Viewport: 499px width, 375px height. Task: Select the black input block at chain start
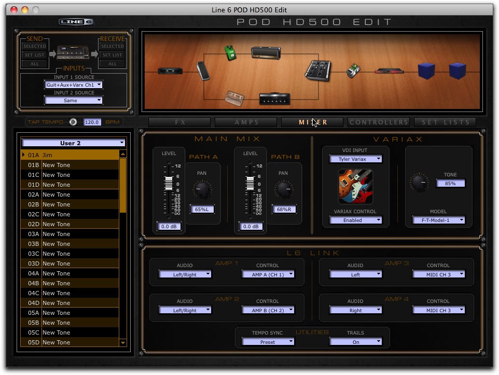point(170,71)
